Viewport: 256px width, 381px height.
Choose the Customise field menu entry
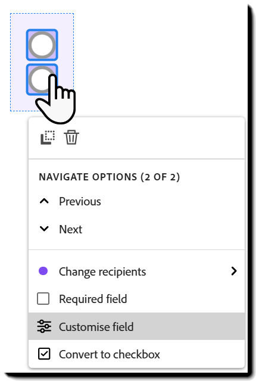(x=136, y=326)
